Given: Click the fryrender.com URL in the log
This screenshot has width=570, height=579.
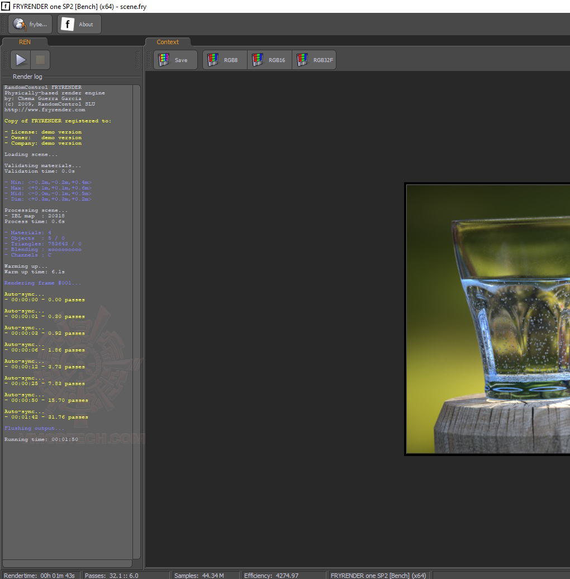Looking at the screenshot, I should pyautogui.click(x=45, y=110).
